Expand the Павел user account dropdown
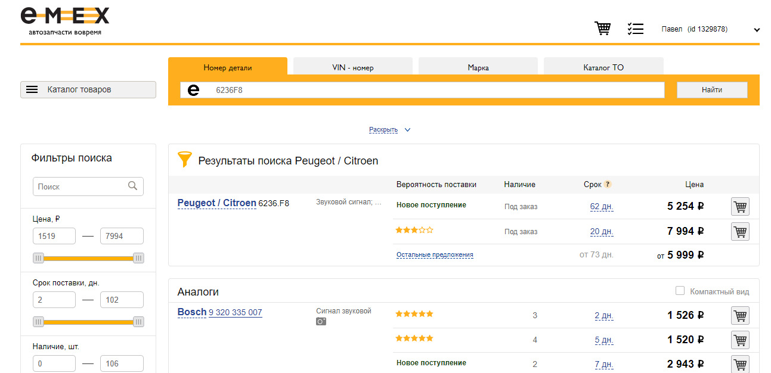Viewport: 771px width, 373px height. (757, 29)
